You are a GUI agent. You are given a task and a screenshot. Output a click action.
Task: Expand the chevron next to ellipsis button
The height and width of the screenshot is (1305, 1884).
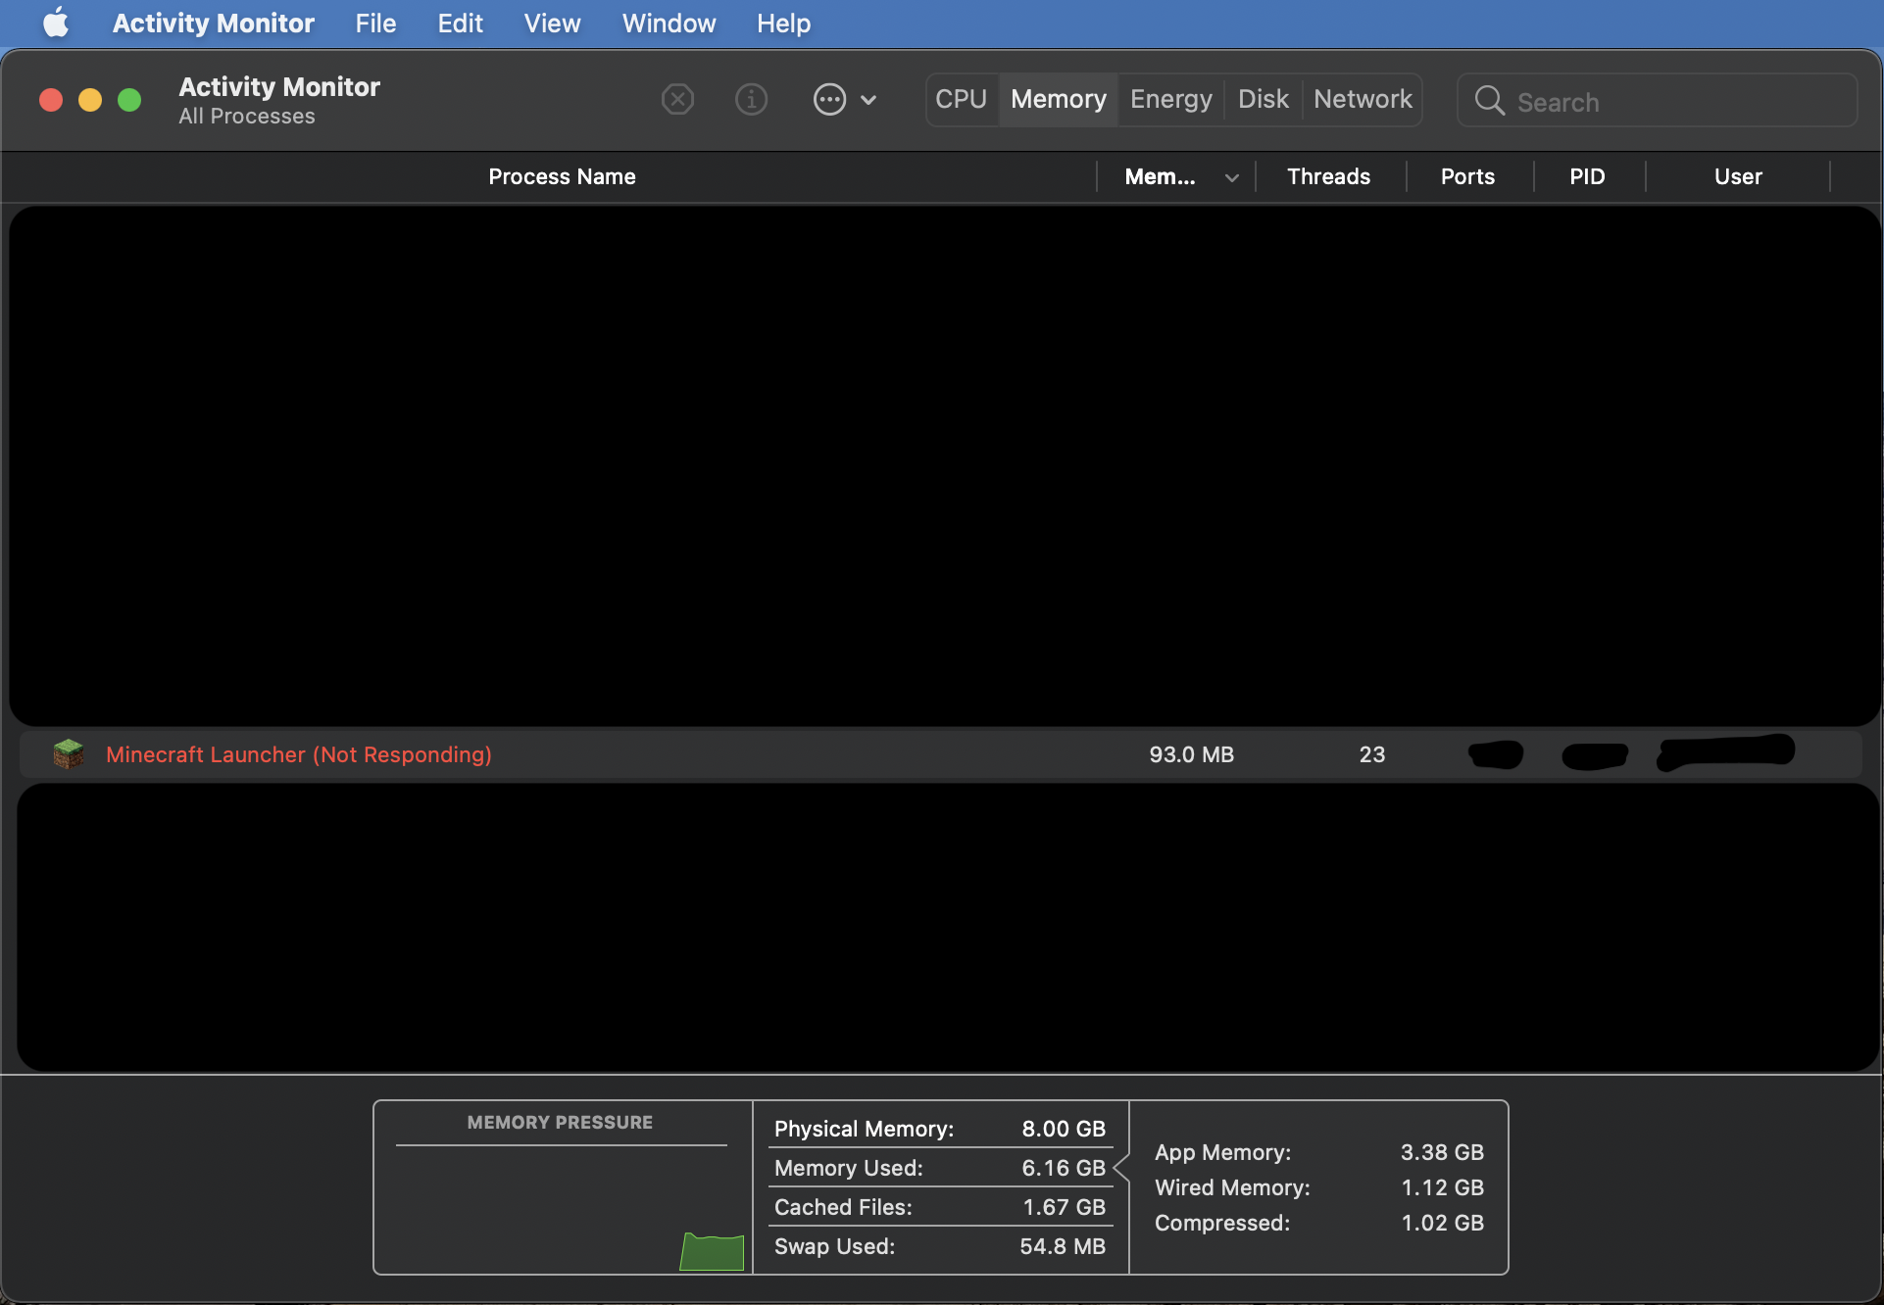868,99
